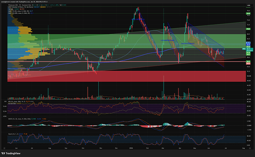Select the Vol (20) indicator legend
Viewport: 255px width, 157px height.
click(x=11, y=9)
